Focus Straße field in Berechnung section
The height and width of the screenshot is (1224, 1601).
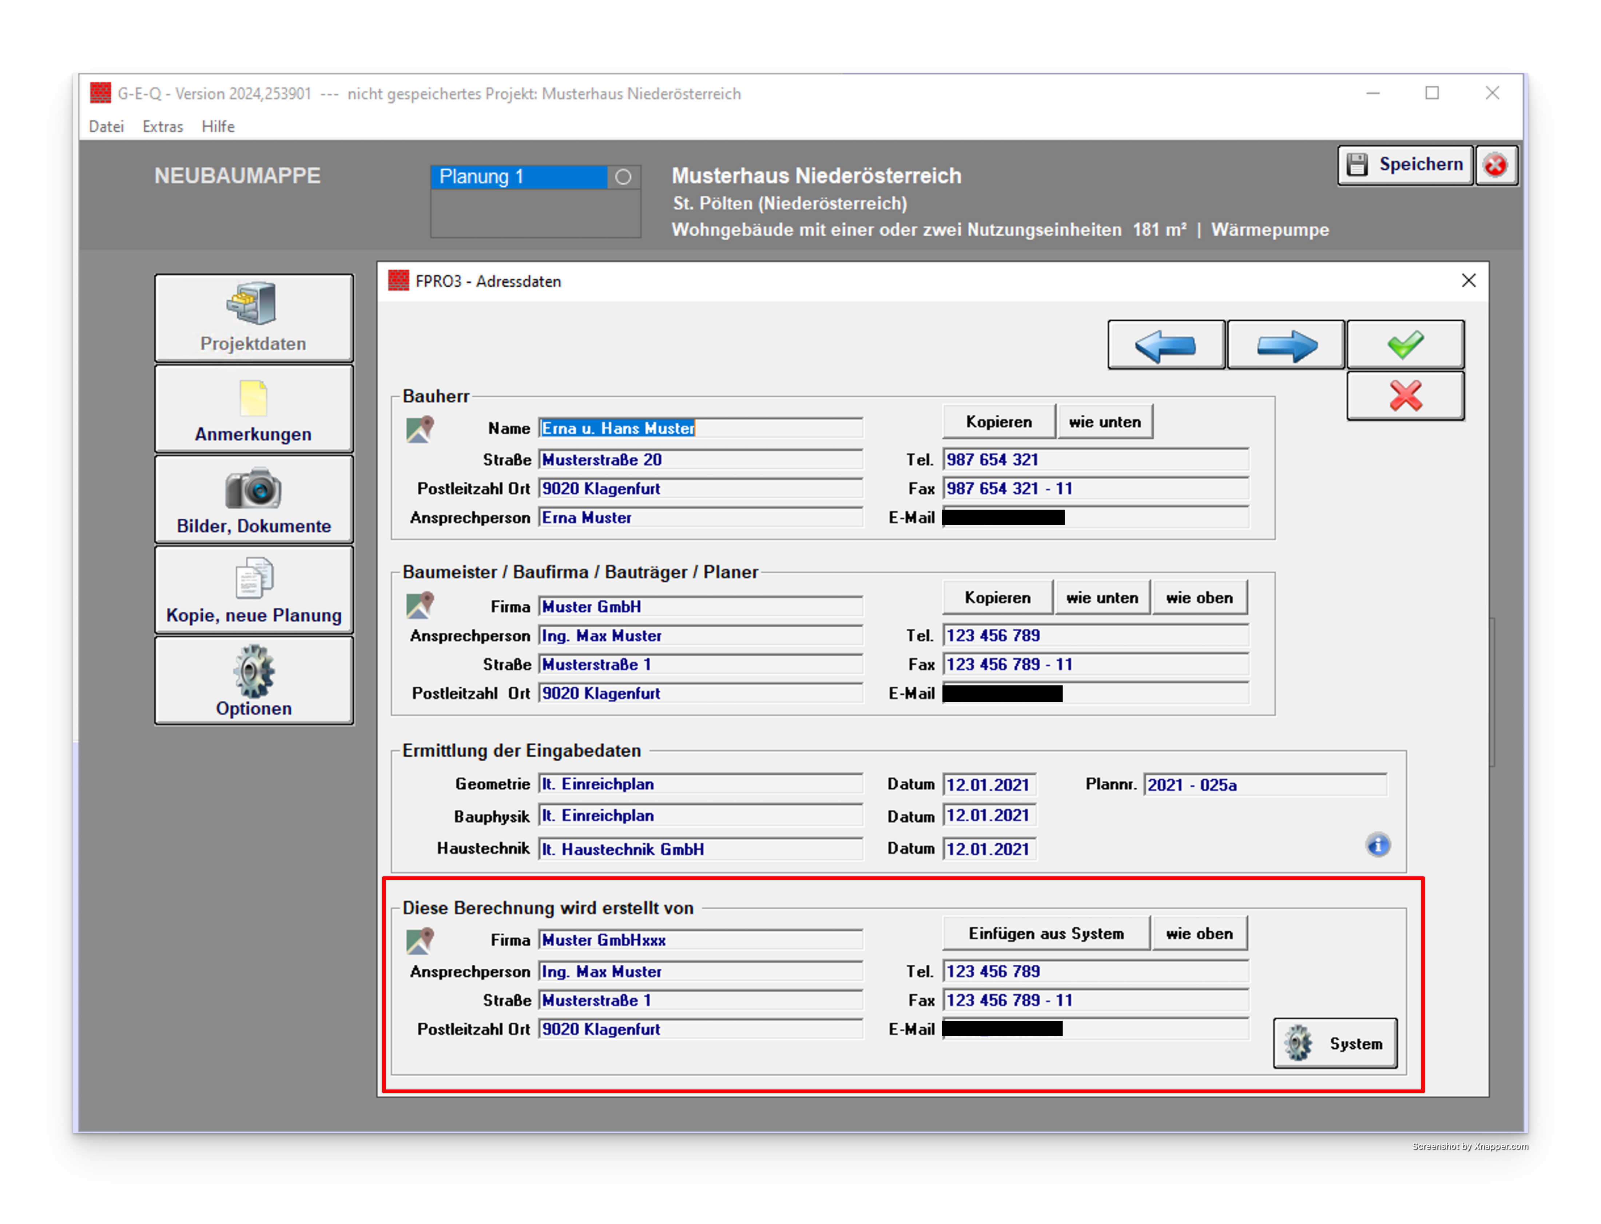coord(701,1001)
